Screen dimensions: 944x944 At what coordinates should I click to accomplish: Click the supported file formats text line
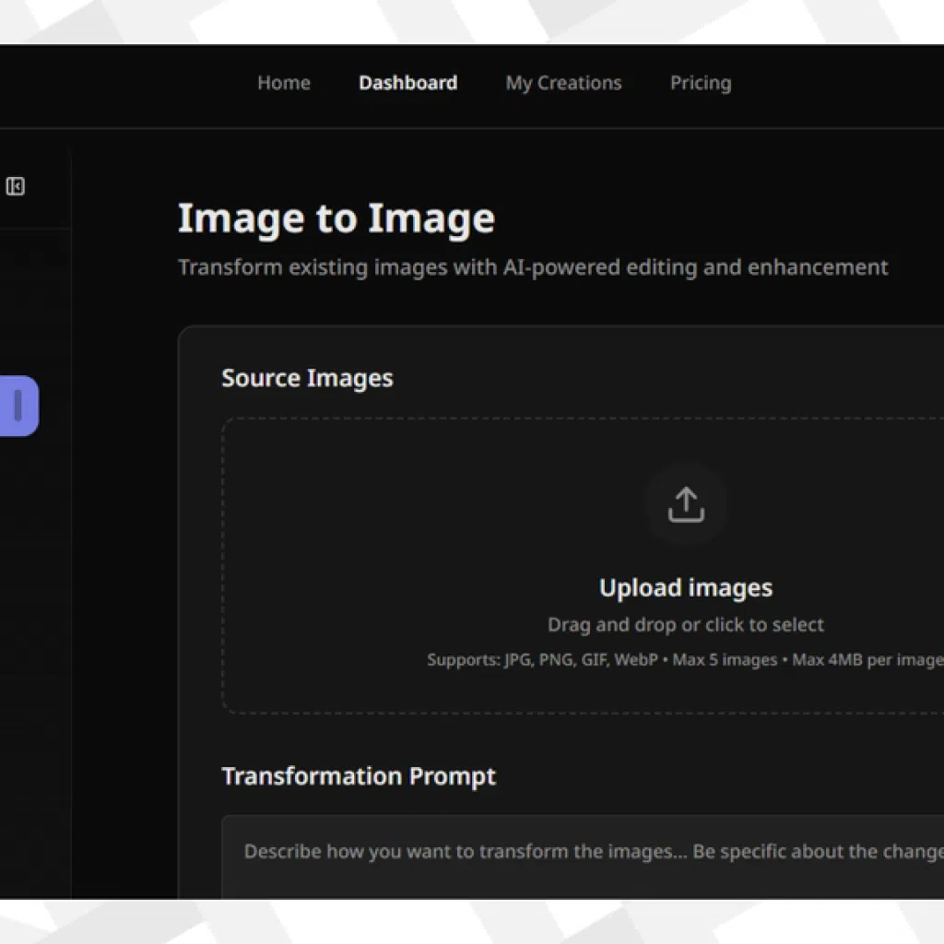[685, 659]
